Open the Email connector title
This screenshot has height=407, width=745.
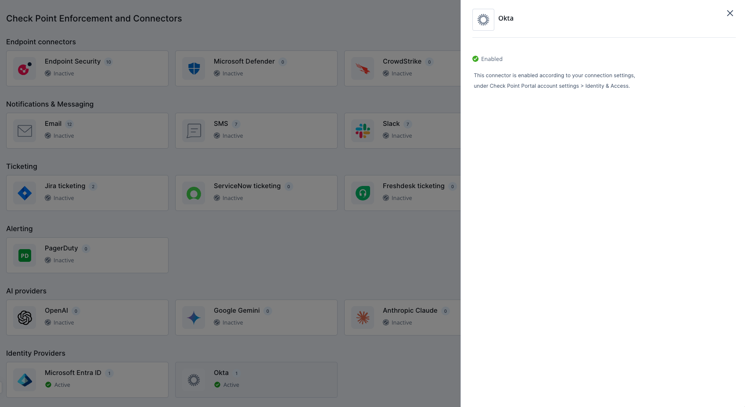tap(53, 124)
